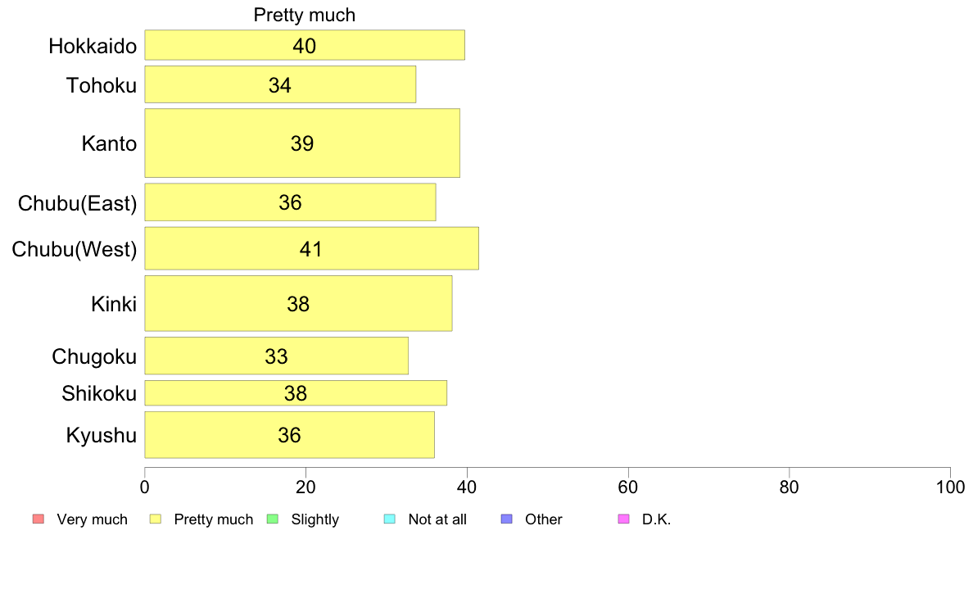Image resolution: width=973 pixels, height=603 pixels.
Task: Select the Chubu(East) bar showing 36
Action: tap(291, 202)
